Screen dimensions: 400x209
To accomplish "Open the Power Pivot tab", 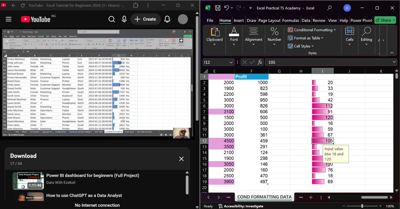I will 361,20.
